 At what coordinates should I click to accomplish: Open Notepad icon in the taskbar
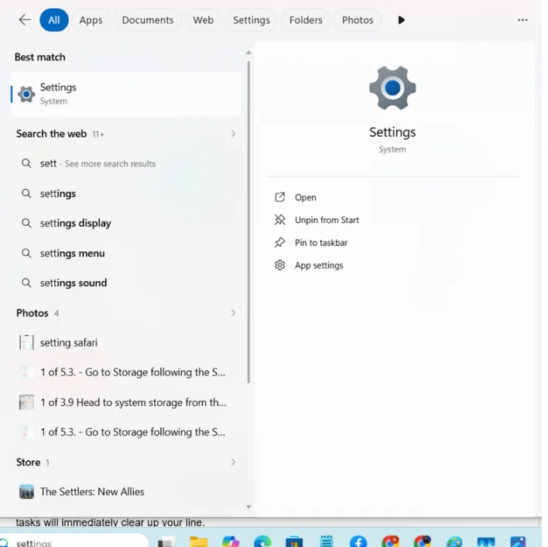327,542
